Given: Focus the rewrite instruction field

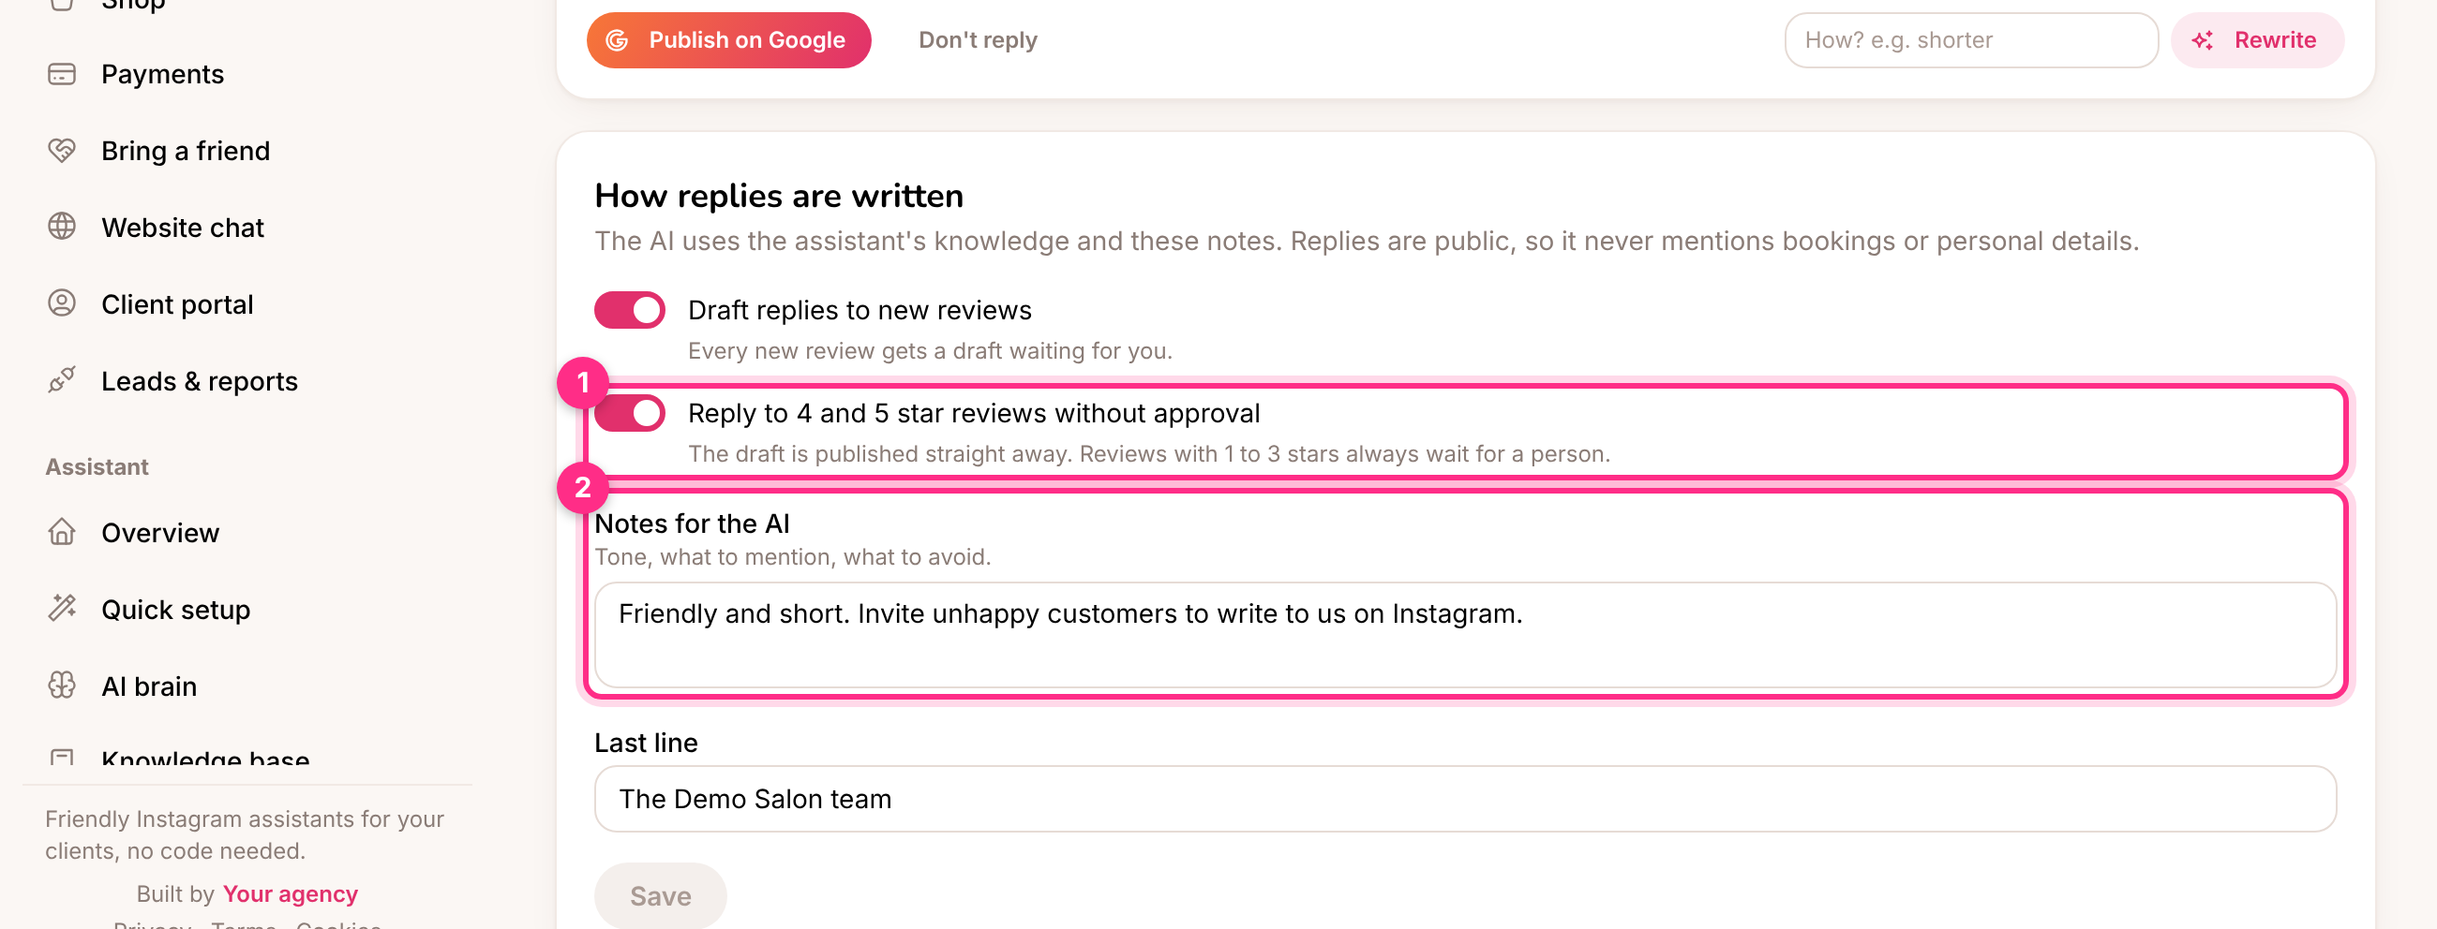Looking at the screenshot, I should tap(1970, 39).
